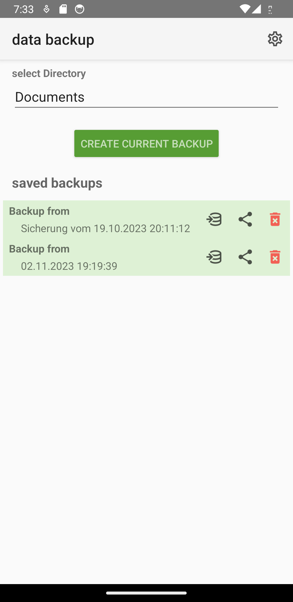Select the 02.11.2023 19:19:39 backup entry

pyautogui.click(x=69, y=266)
